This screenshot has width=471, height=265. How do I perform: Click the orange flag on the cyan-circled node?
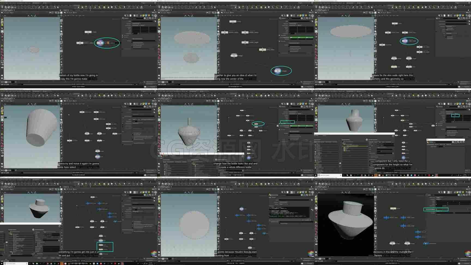click(108, 43)
